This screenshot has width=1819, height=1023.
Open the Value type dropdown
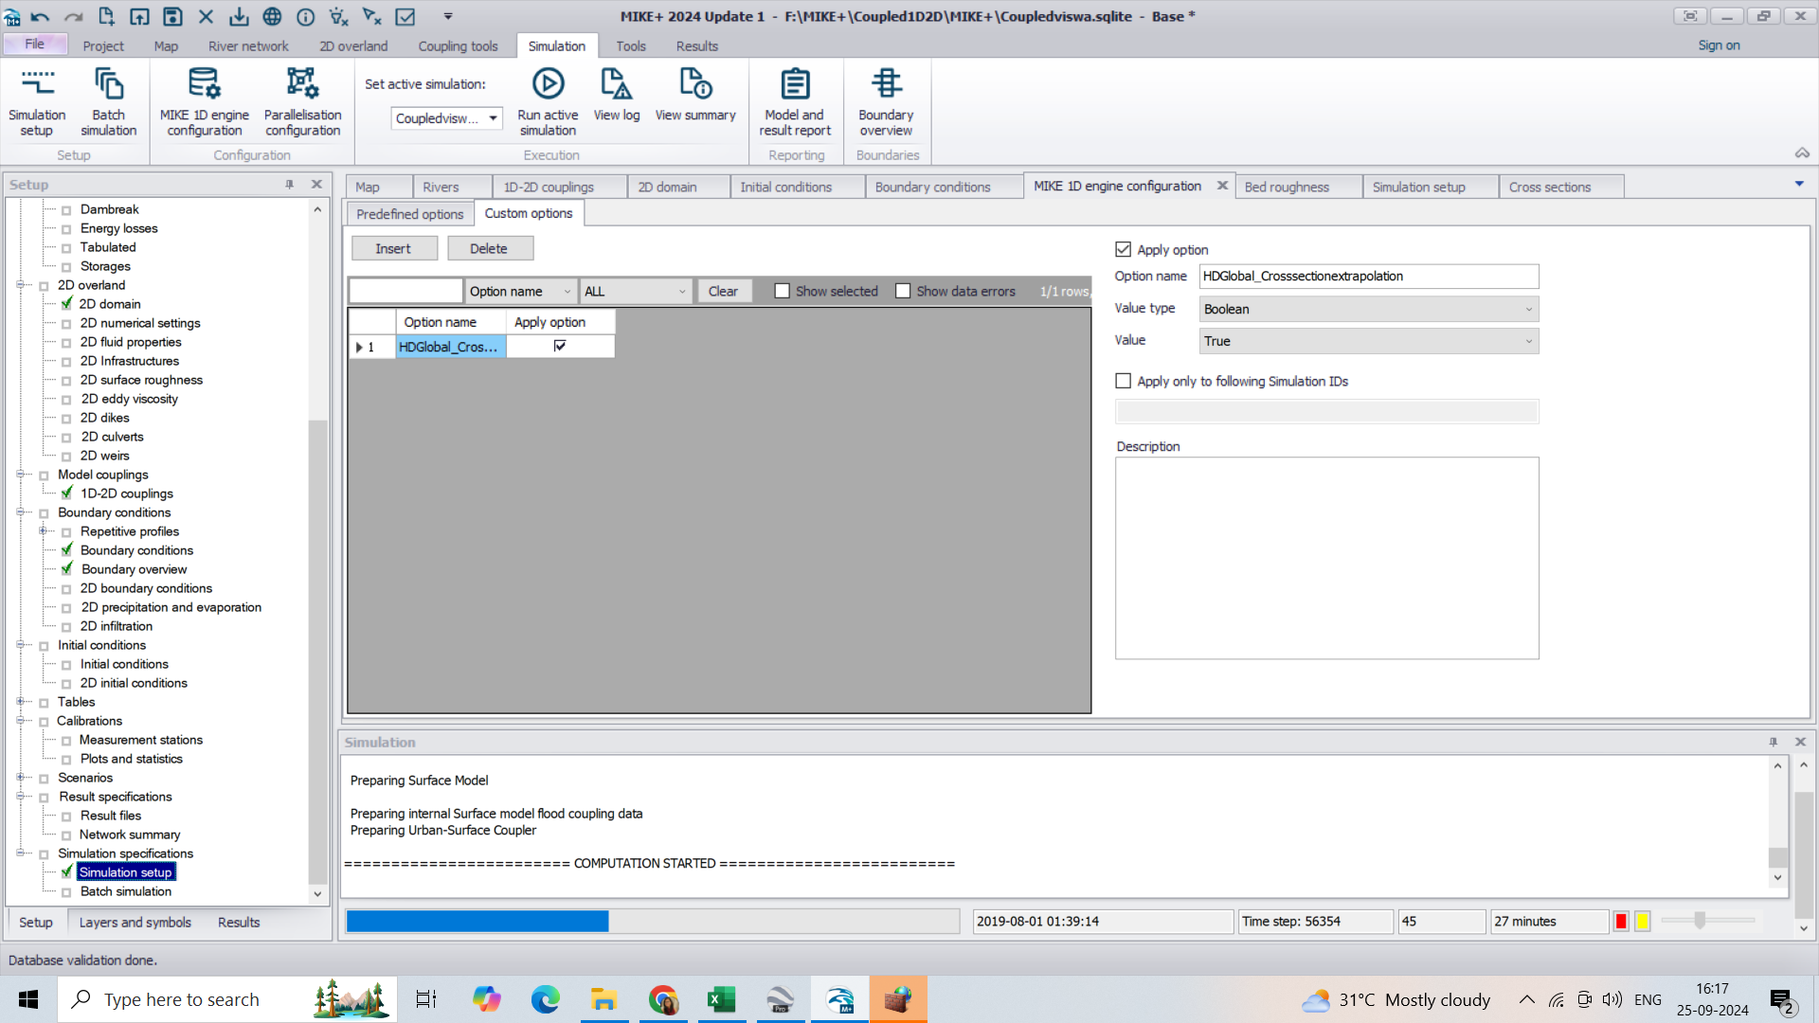coord(1368,309)
